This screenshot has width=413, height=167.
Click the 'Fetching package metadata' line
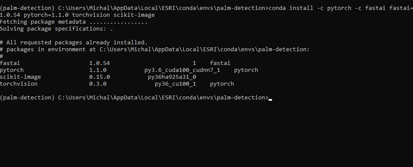click(74, 22)
